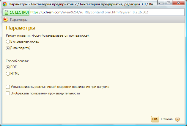Enable low connection speed mode checkbox

point(8,87)
